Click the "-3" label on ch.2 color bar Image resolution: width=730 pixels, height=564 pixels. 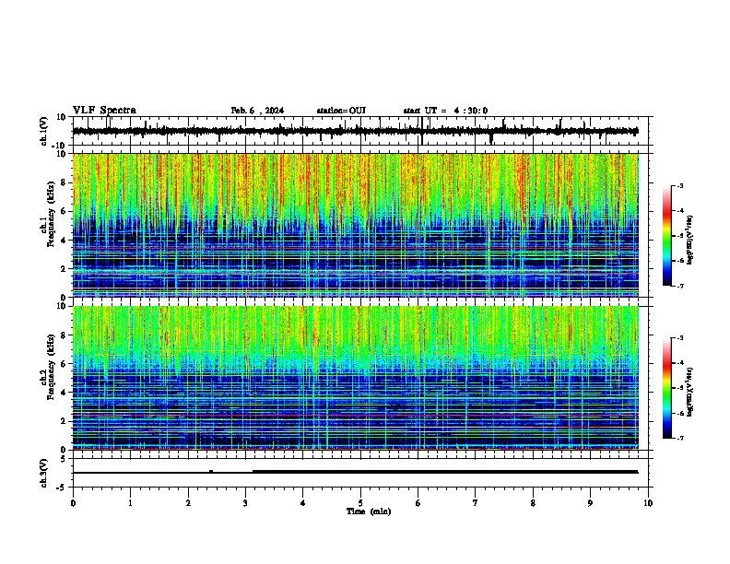[679, 338]
